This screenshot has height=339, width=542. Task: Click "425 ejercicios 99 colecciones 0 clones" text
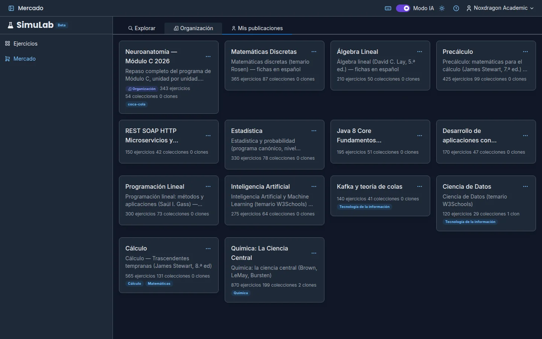pyautogui.click(x=484, y=79)
